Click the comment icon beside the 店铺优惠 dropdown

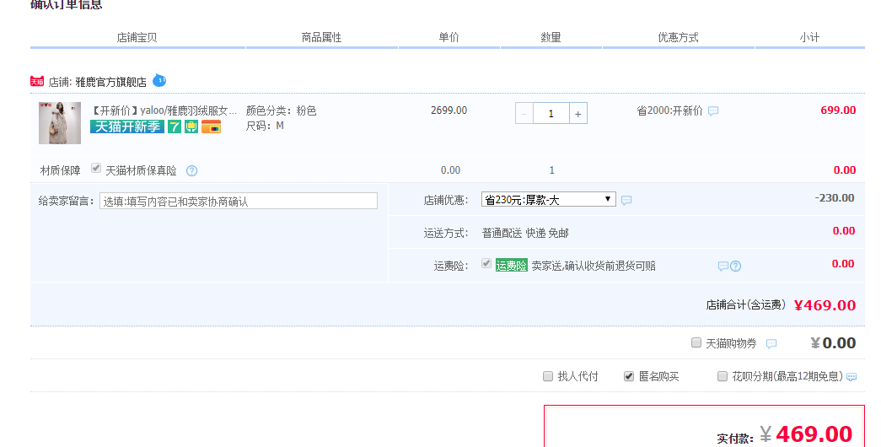[x=626, y=200]
